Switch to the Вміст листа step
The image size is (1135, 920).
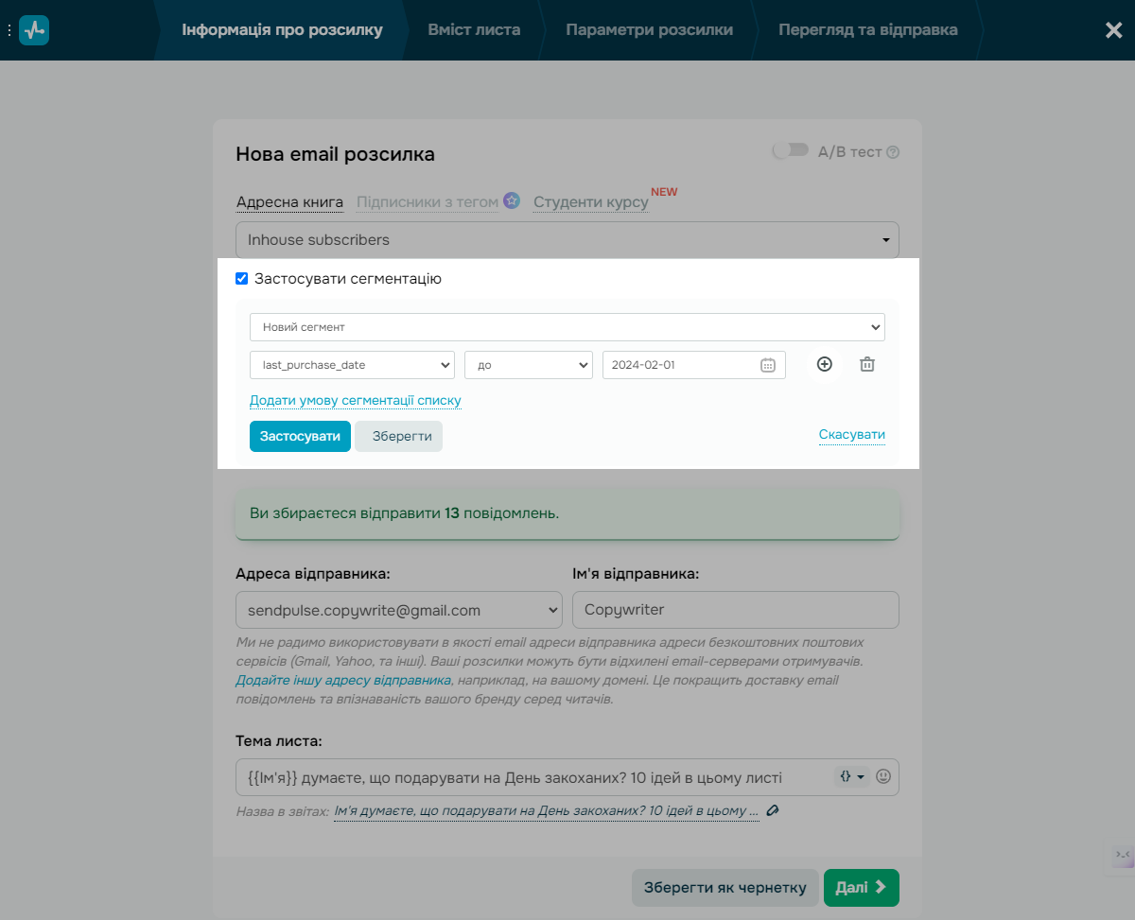pos(474,29)
